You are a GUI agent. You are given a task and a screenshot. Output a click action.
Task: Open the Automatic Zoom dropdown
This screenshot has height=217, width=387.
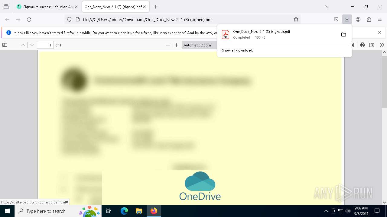click(200, 45)
